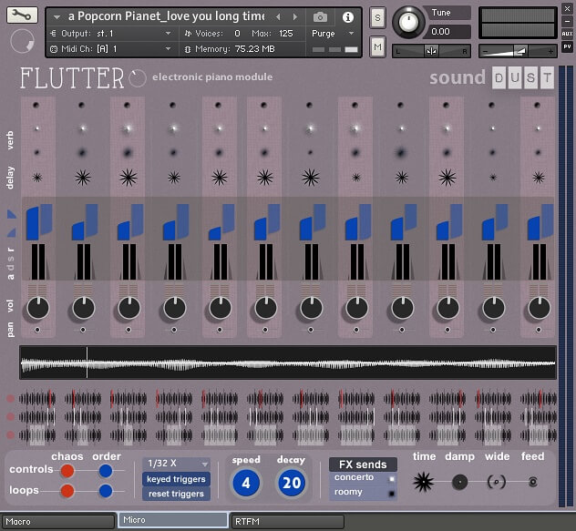Toggle the roomy FX send checkbox

click(x=392, y=494)
